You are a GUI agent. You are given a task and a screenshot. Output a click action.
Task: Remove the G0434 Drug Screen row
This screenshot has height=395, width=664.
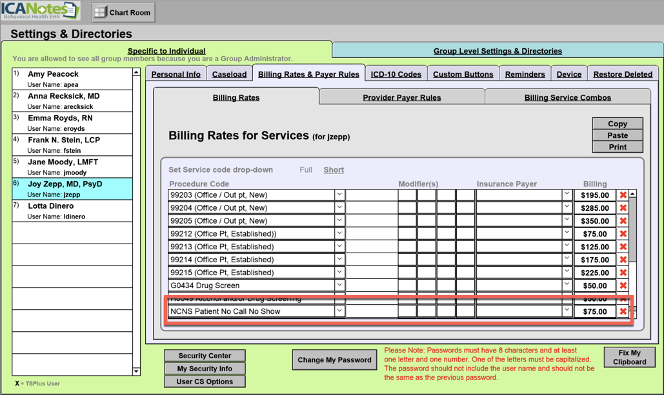coord(623,285)
